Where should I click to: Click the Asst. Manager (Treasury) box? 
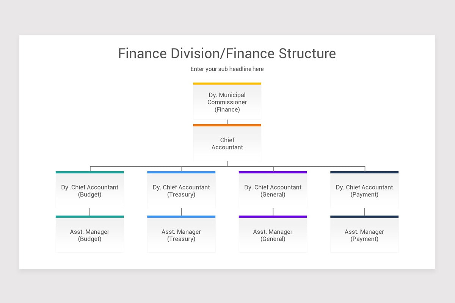[181, 234]
